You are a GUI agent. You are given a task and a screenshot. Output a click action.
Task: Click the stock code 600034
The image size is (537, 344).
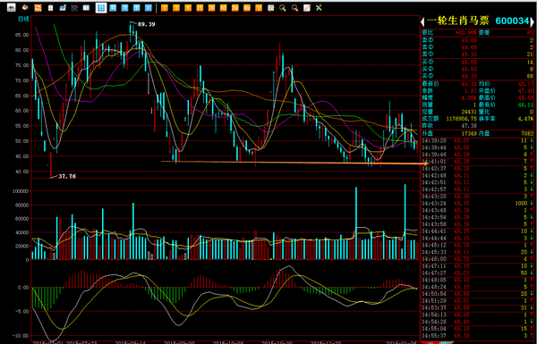coord(512,21)
